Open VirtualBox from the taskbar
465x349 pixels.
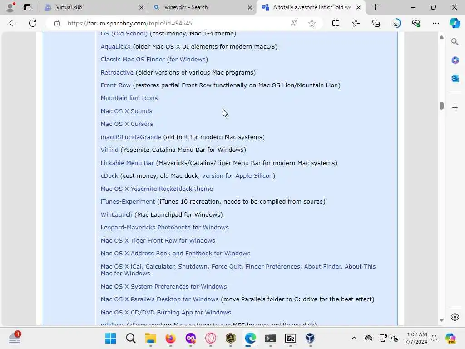point(310,338)
